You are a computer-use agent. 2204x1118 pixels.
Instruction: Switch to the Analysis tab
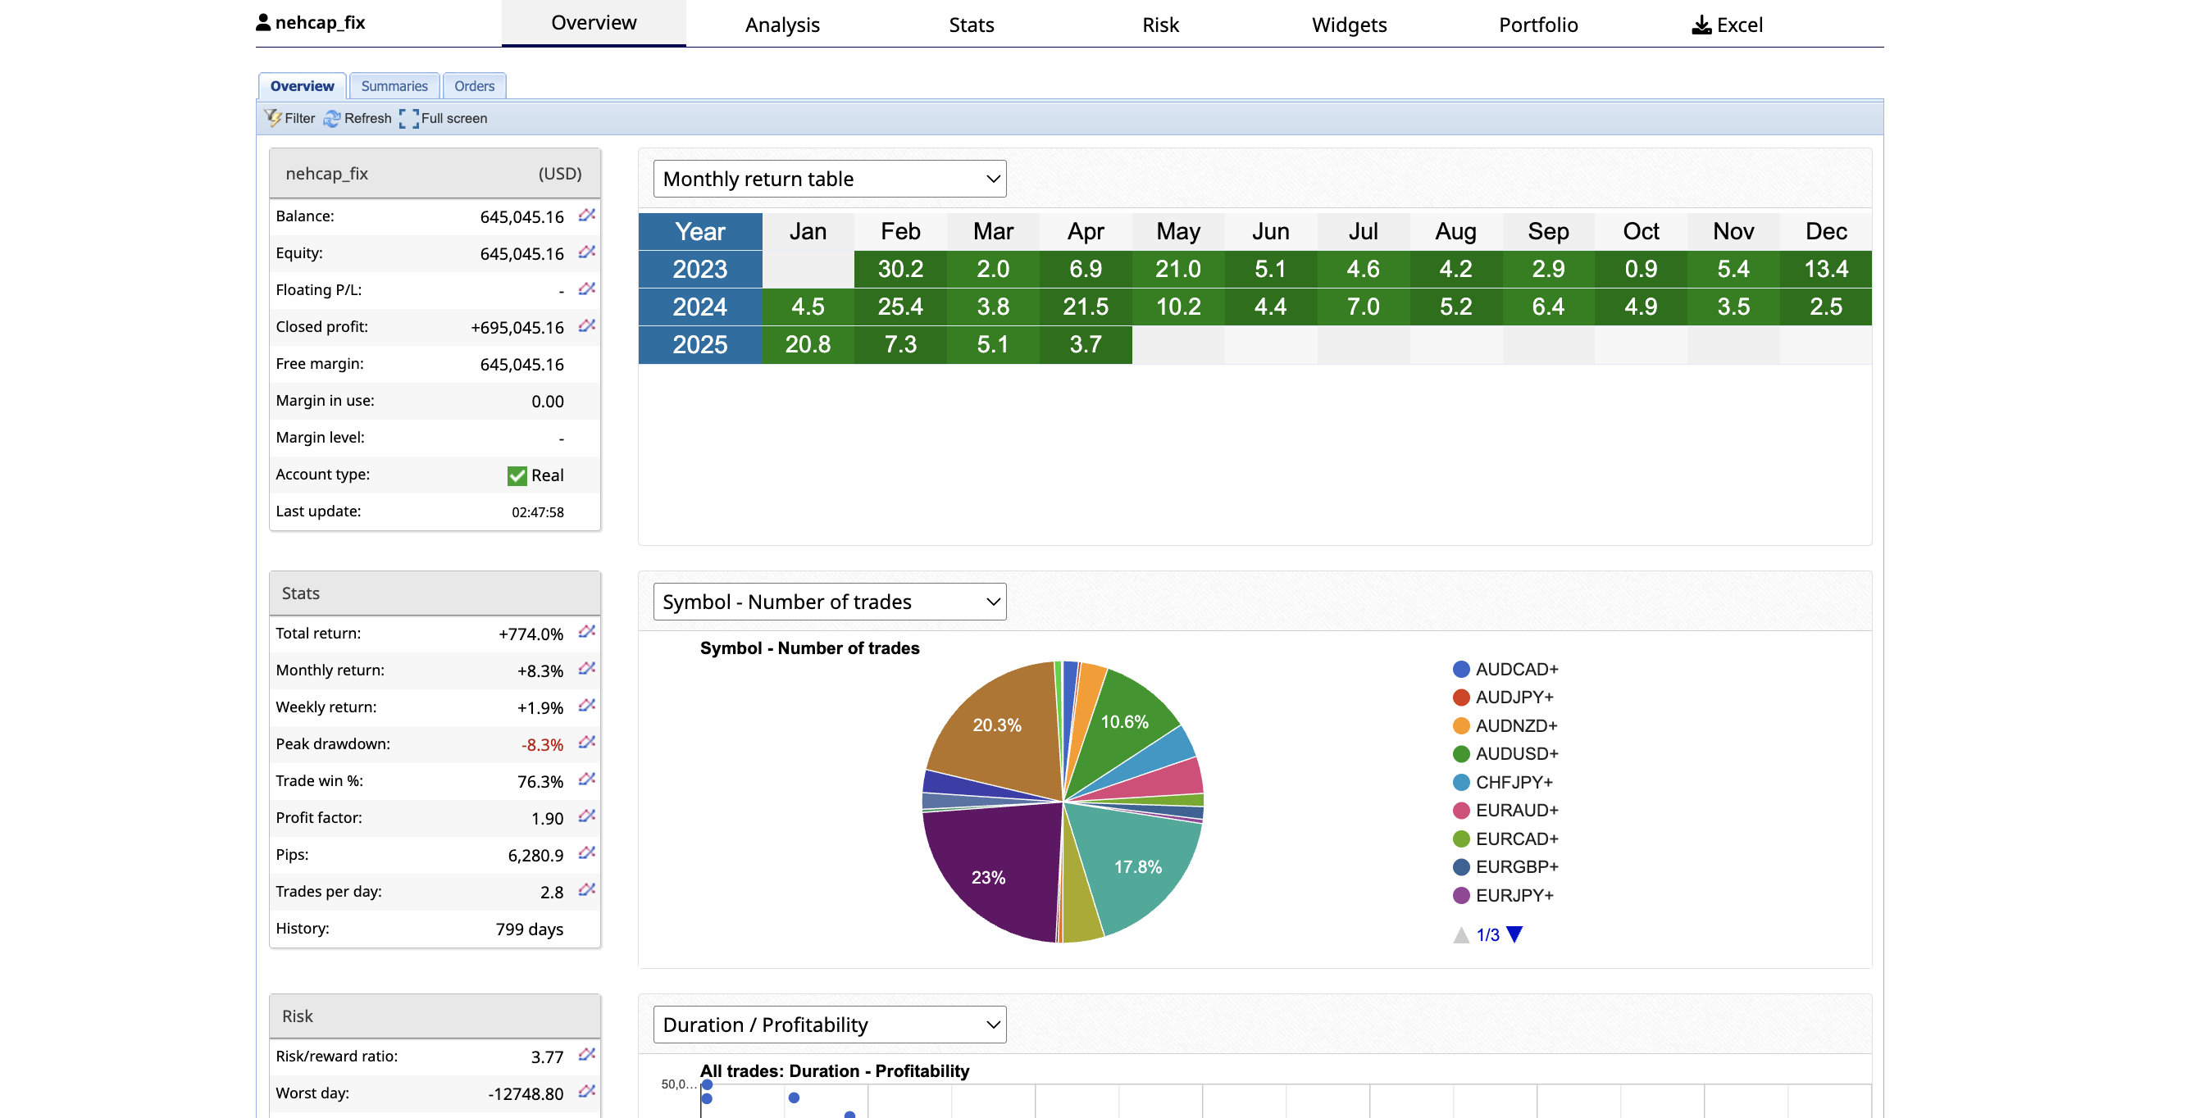tap(781, 25)
